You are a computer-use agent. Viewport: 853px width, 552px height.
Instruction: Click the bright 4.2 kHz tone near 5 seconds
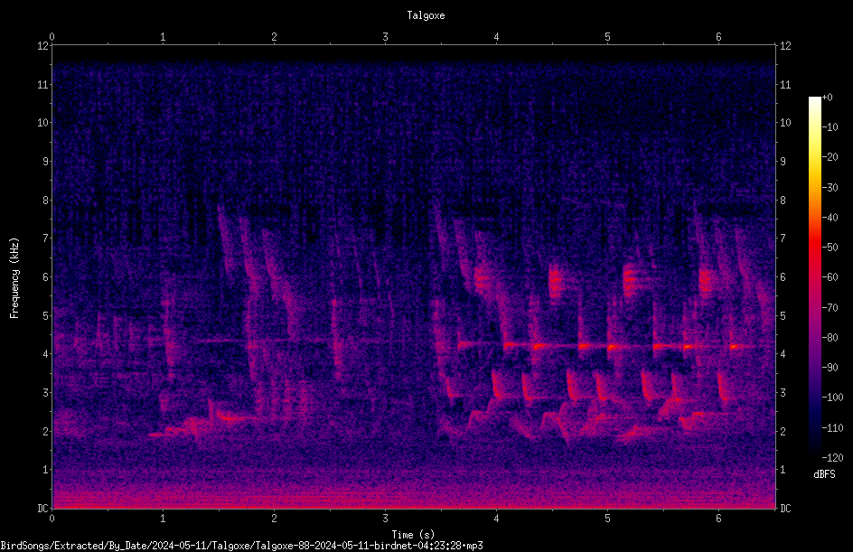point(612,346)
